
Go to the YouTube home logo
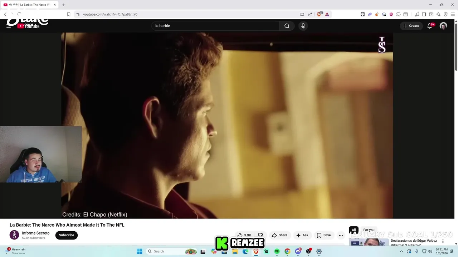(29, 26)
